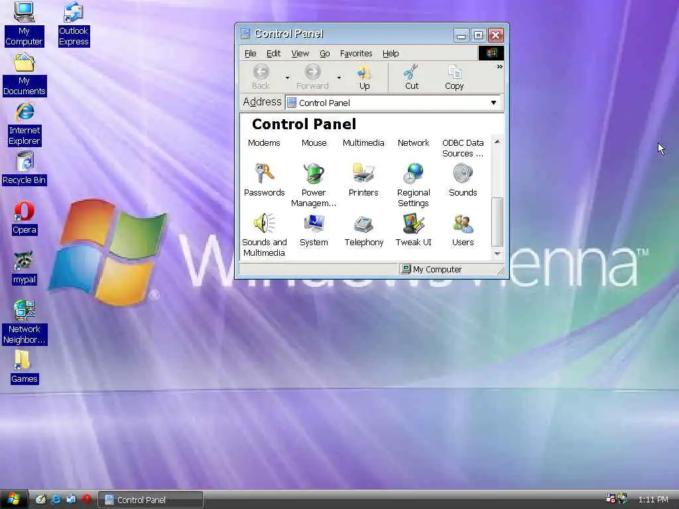
Task: Click the Copy toolbar button
Action: click(454, 77)
